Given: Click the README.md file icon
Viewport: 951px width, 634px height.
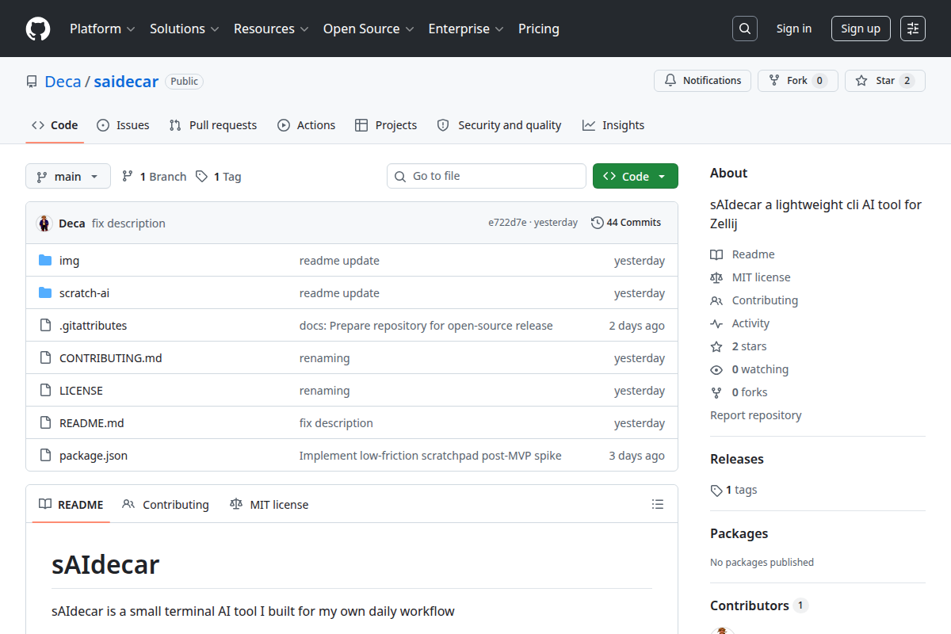Looking at the screenshot, I should pyautogui.click(x=45, y=423).
